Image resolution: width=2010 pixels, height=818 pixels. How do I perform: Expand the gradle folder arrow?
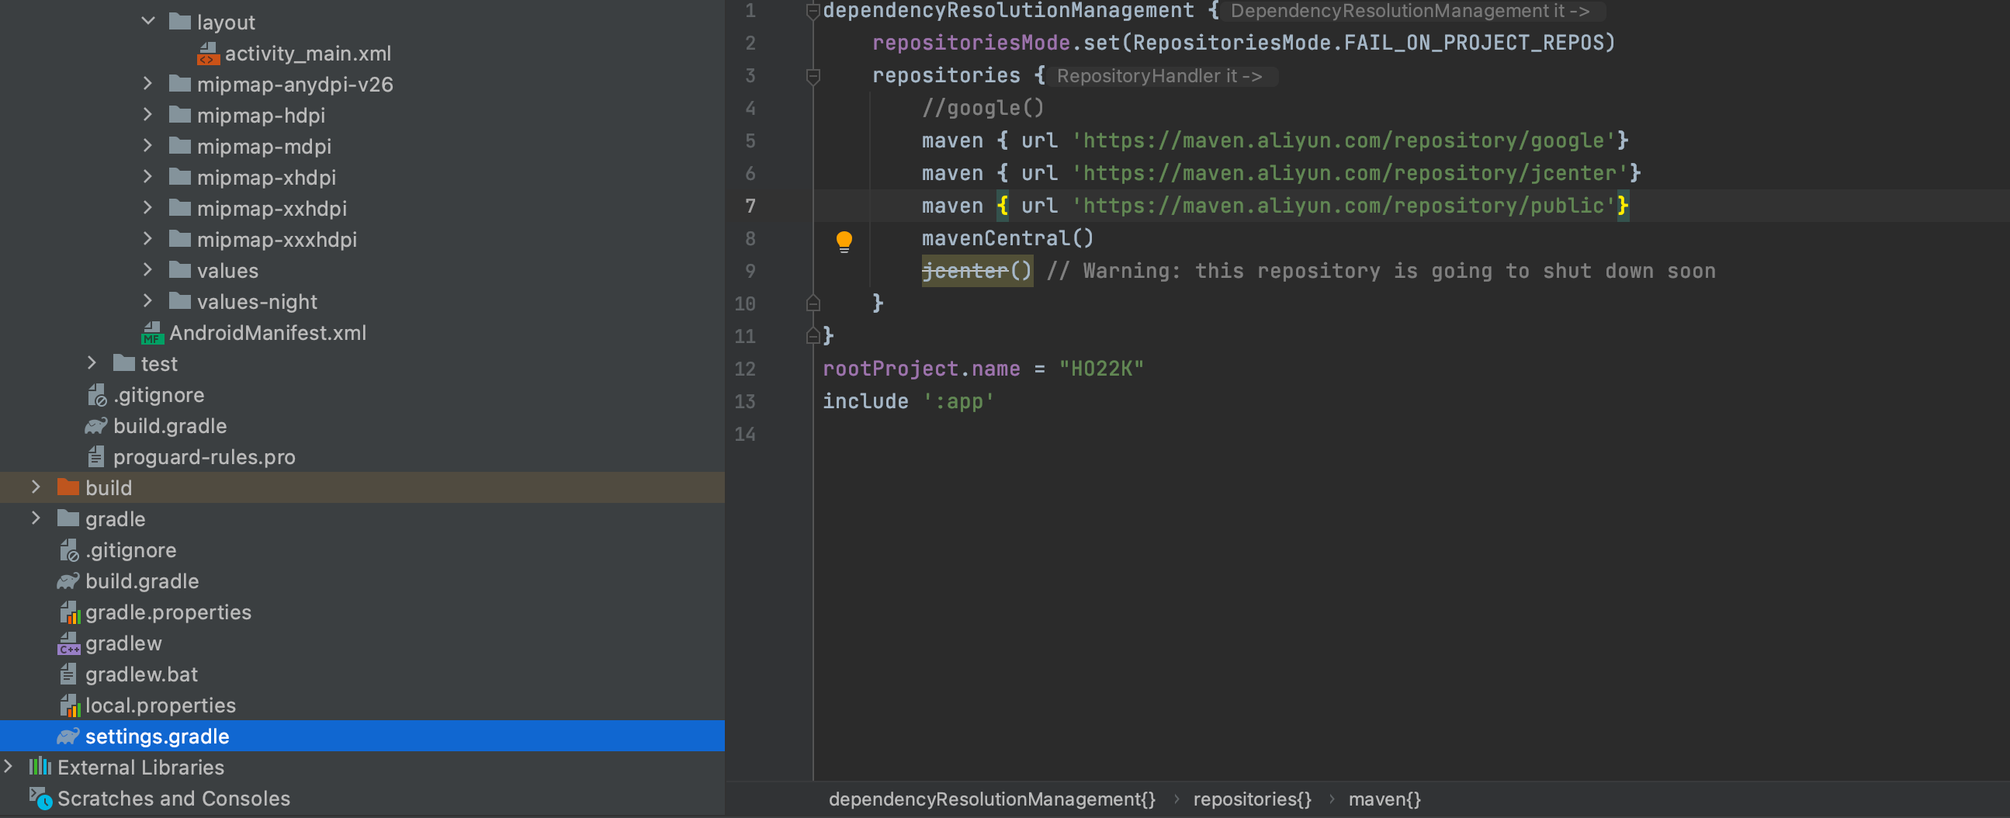(36, 518)
